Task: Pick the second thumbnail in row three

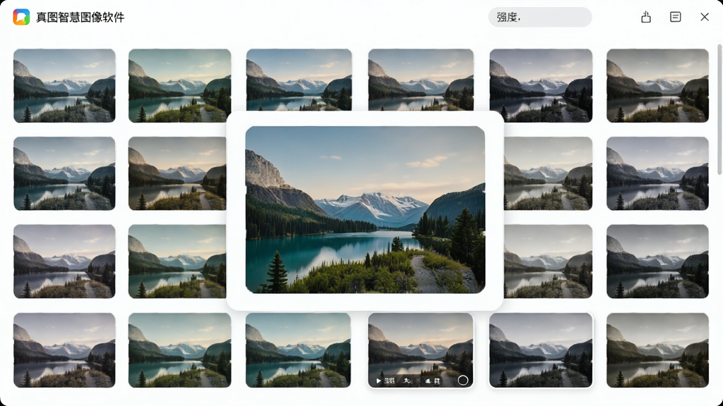Action: click(177, 262)
